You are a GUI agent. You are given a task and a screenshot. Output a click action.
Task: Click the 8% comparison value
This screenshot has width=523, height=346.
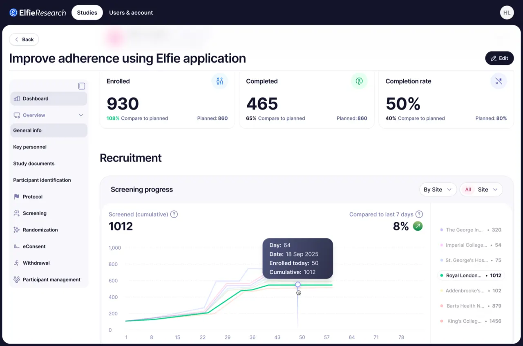pos(401,226)
